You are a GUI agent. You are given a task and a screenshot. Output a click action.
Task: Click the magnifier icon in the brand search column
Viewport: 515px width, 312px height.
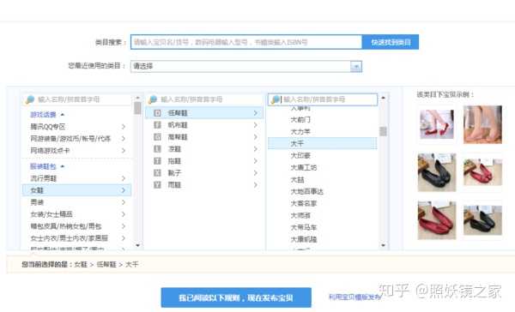(276, 99)
